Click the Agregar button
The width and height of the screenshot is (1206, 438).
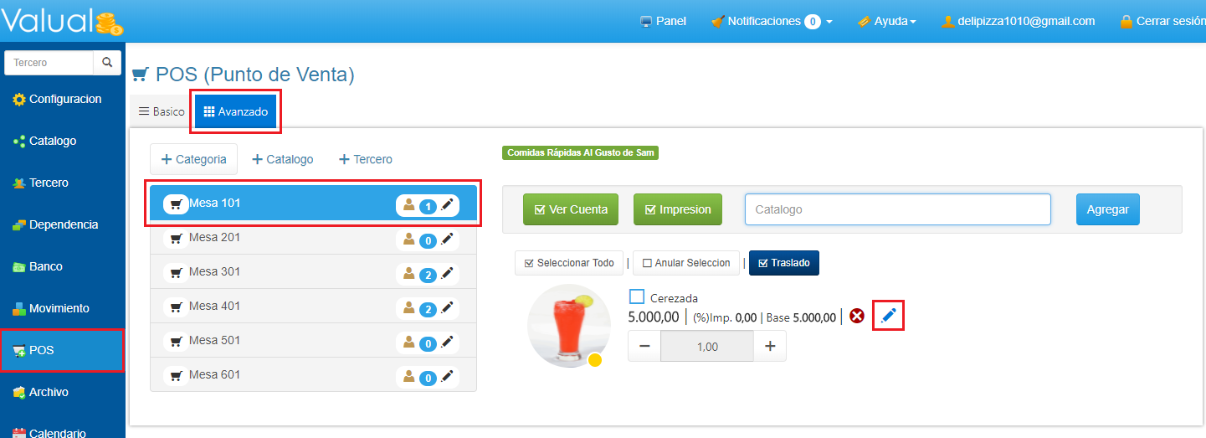pos(1107,209)
